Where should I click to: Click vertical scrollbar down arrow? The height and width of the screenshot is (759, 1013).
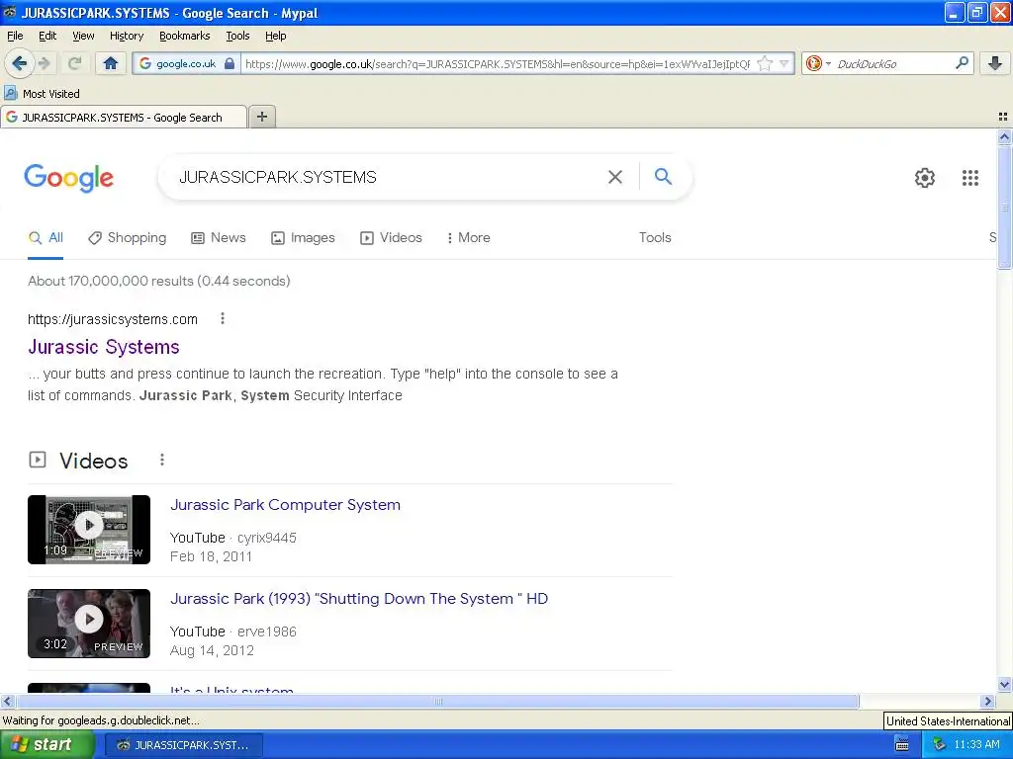coord(1004,684)
